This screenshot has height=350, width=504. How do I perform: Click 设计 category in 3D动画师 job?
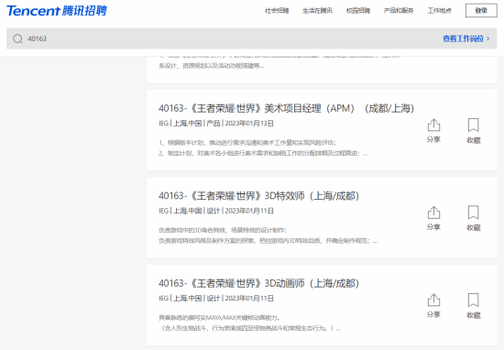tap(214, 299)
